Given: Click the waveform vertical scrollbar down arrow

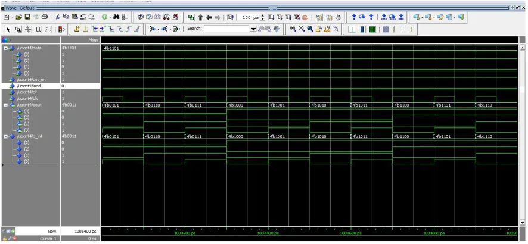Looking at the screenshot, I should coord(522,223).
